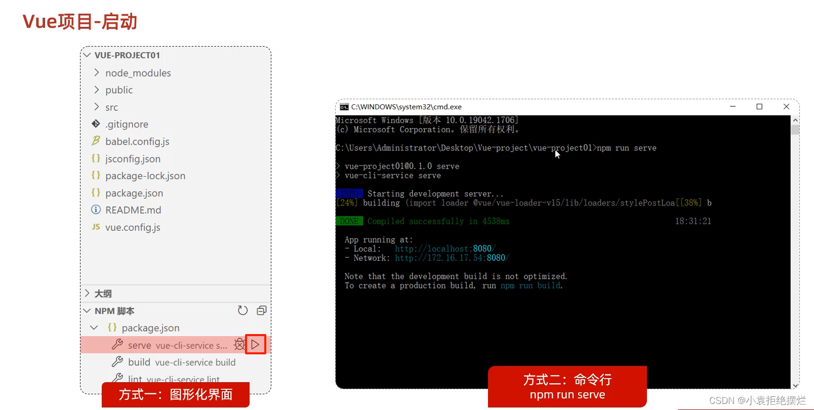
Task: Open the .gitignore file
Action: click(127, 124)
